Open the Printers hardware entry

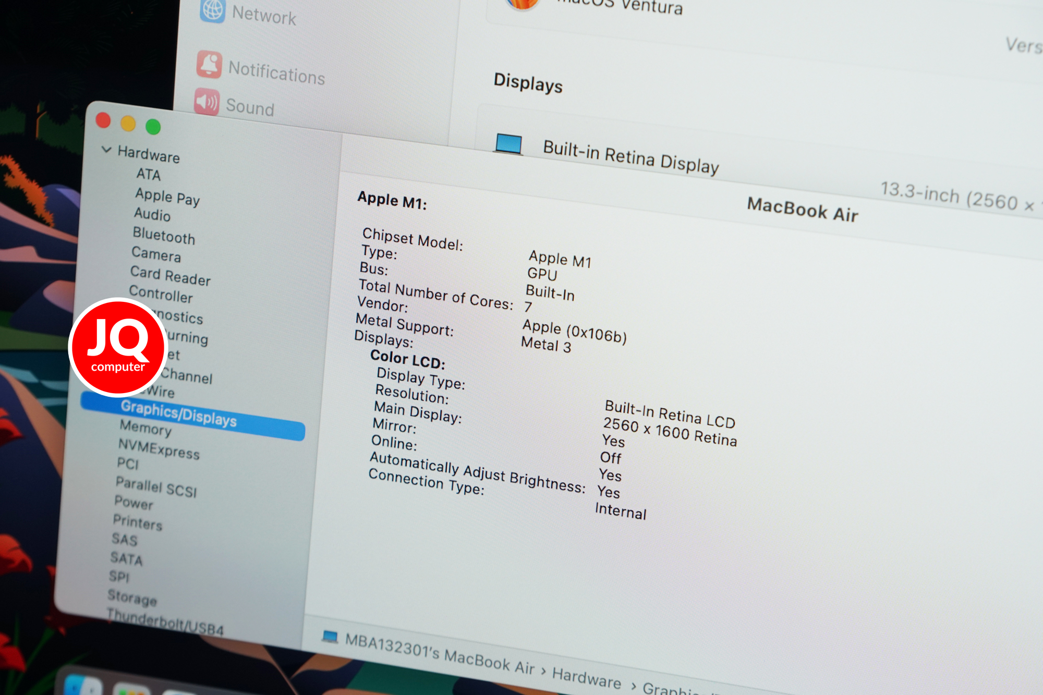point(138,522)
